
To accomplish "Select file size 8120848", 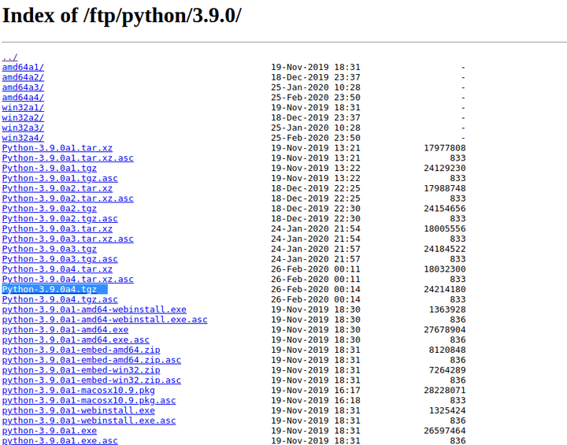I will [x=447, y=350].
